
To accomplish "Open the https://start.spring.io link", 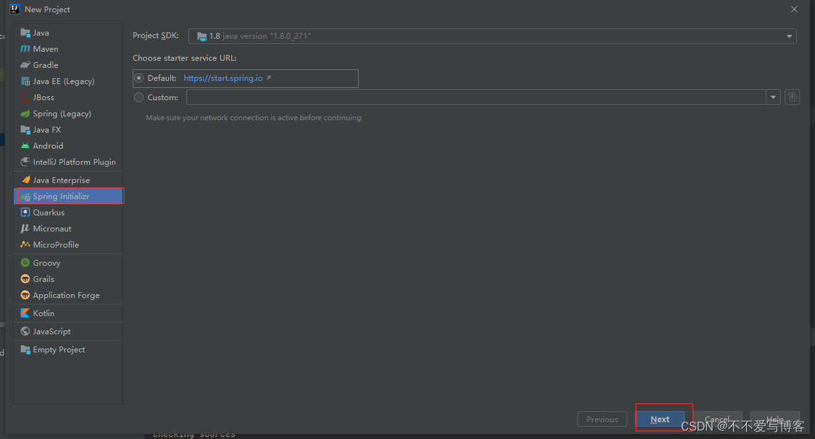I will [223, 78].
